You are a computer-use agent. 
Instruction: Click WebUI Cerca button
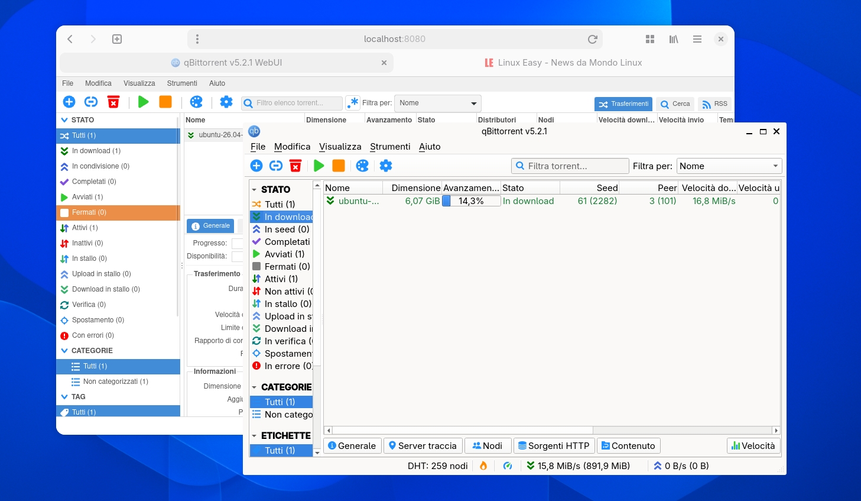pyautogui.click(x=675, y=104)
